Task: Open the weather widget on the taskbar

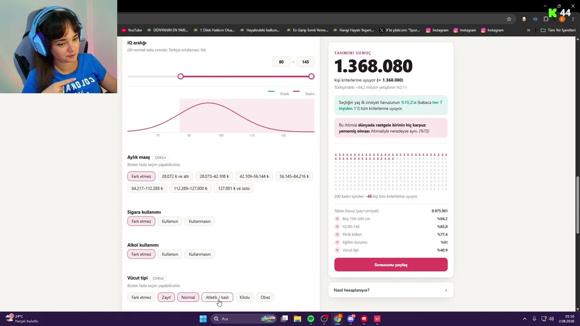Action: pos(22,319)
